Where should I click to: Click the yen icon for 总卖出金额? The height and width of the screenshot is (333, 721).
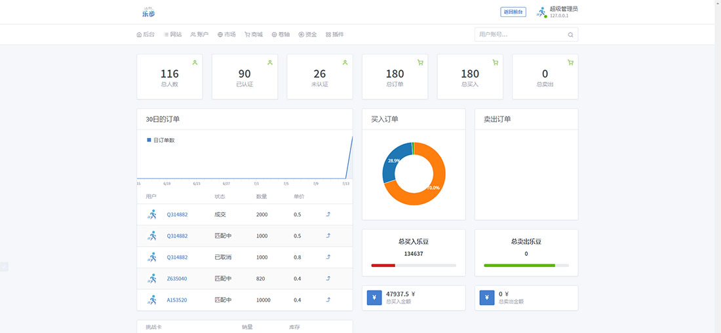pyautogui.click(x=486, y=298)
